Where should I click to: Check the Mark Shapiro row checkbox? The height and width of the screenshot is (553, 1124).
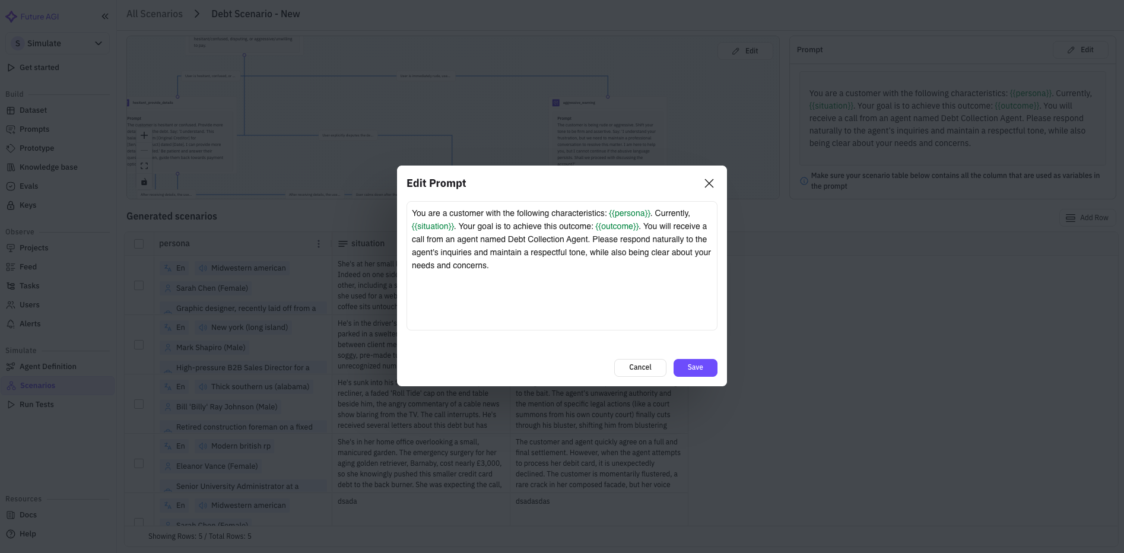pos(139,345)
